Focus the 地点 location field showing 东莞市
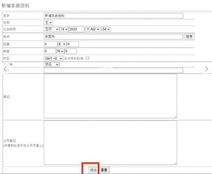 [113, 37]
